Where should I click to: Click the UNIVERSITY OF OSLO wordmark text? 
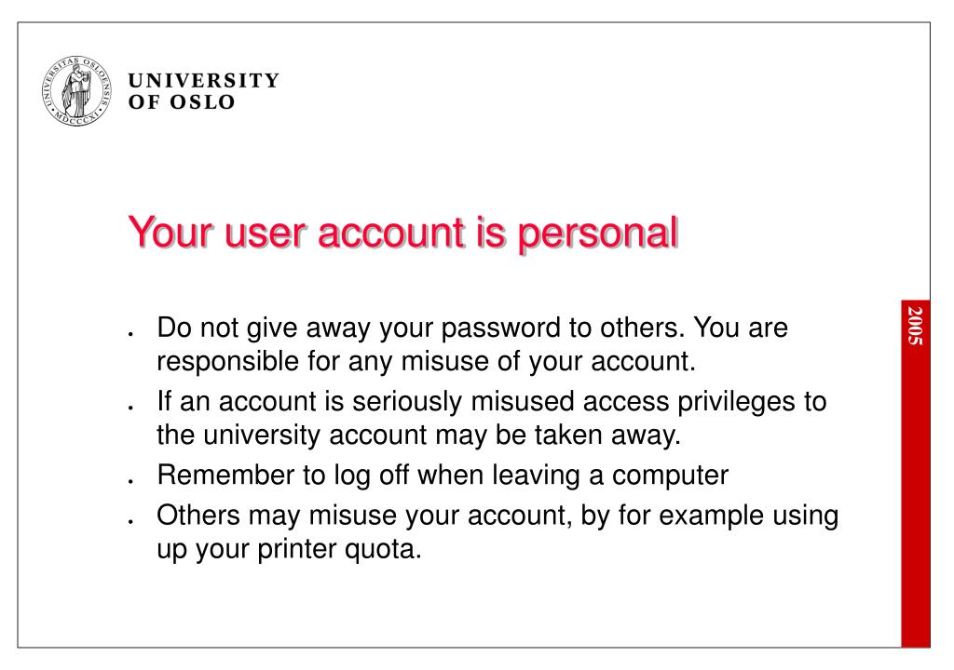coord(204,91)
